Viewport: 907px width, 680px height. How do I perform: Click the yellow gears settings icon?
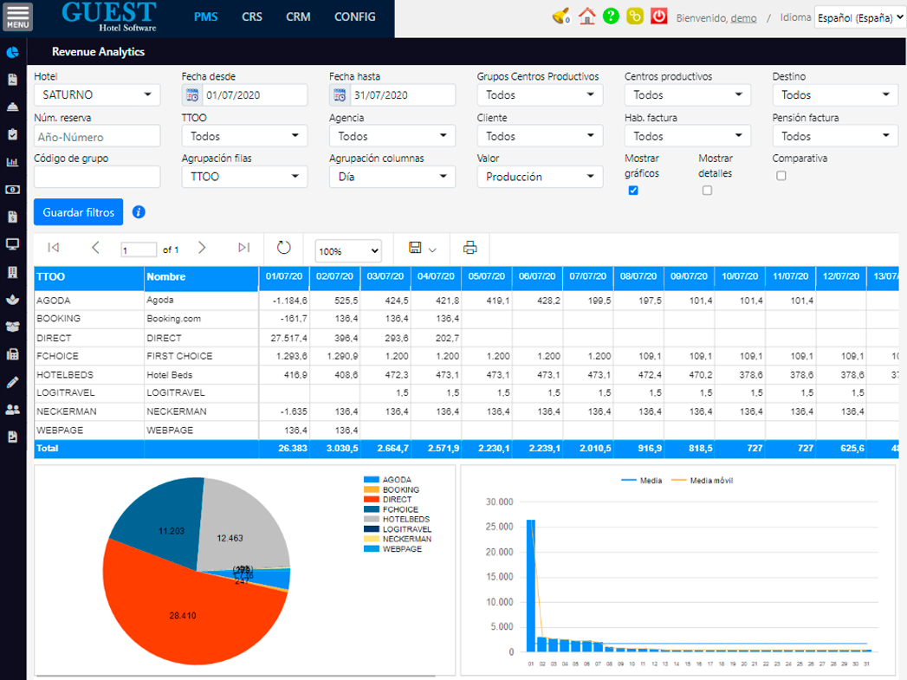click(x=634, y=16)
